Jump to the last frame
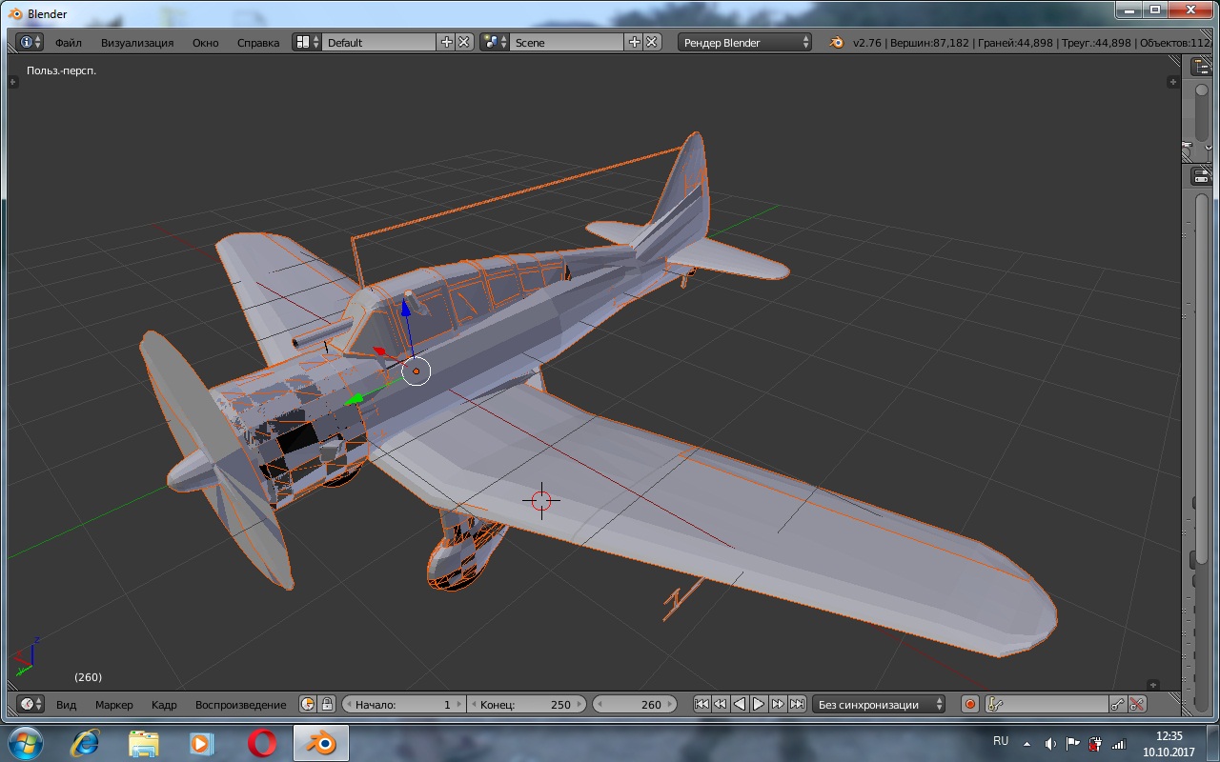 [797, 704]
